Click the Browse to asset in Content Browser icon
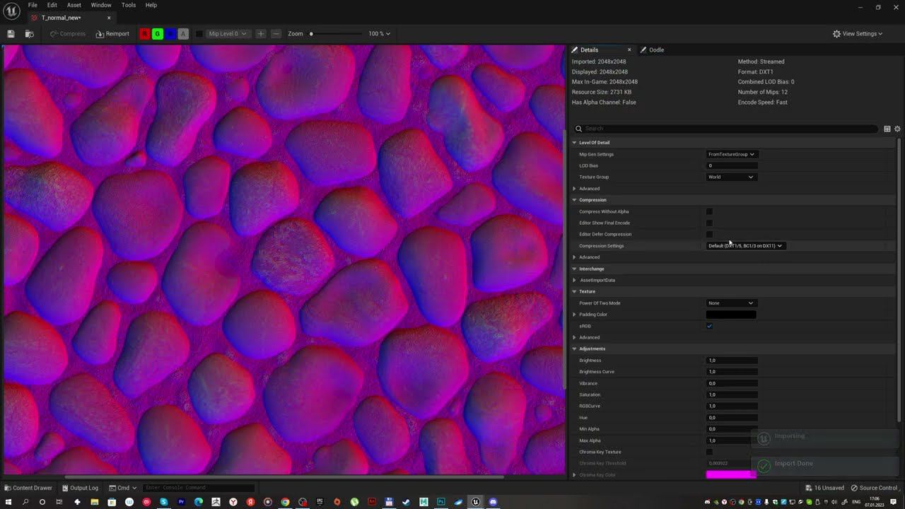 pyautogui.click(x=29, y=34)
